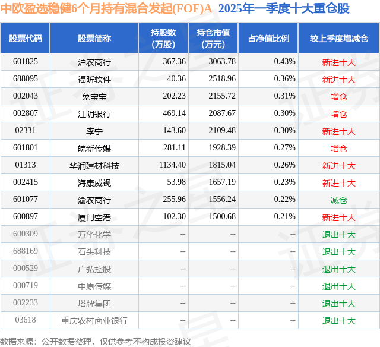The image size is (380, 347).
Task: Click stock code 600309
Action: click(x=26, y=234)
